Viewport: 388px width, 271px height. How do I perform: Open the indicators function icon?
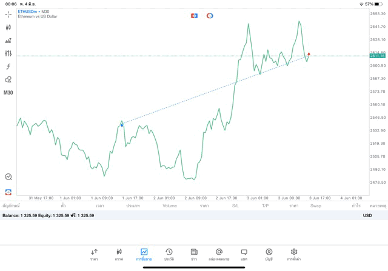(x=8, y=67)
